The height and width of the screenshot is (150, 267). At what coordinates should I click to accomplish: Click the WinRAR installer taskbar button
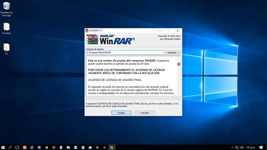point(112,147)
